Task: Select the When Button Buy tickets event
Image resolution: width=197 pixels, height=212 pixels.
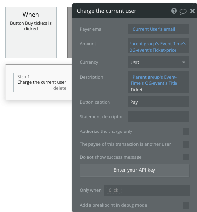Action: click(x=31, y=32)
